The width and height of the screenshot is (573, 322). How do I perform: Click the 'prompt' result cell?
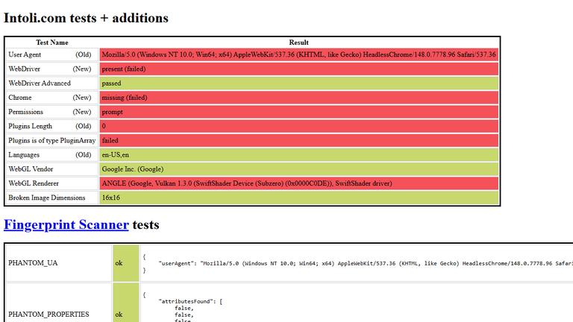click(299, 112)
